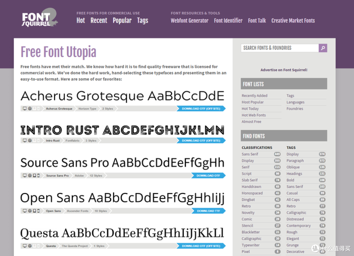Click web globe icon in Open Sans row

(30, 211)
